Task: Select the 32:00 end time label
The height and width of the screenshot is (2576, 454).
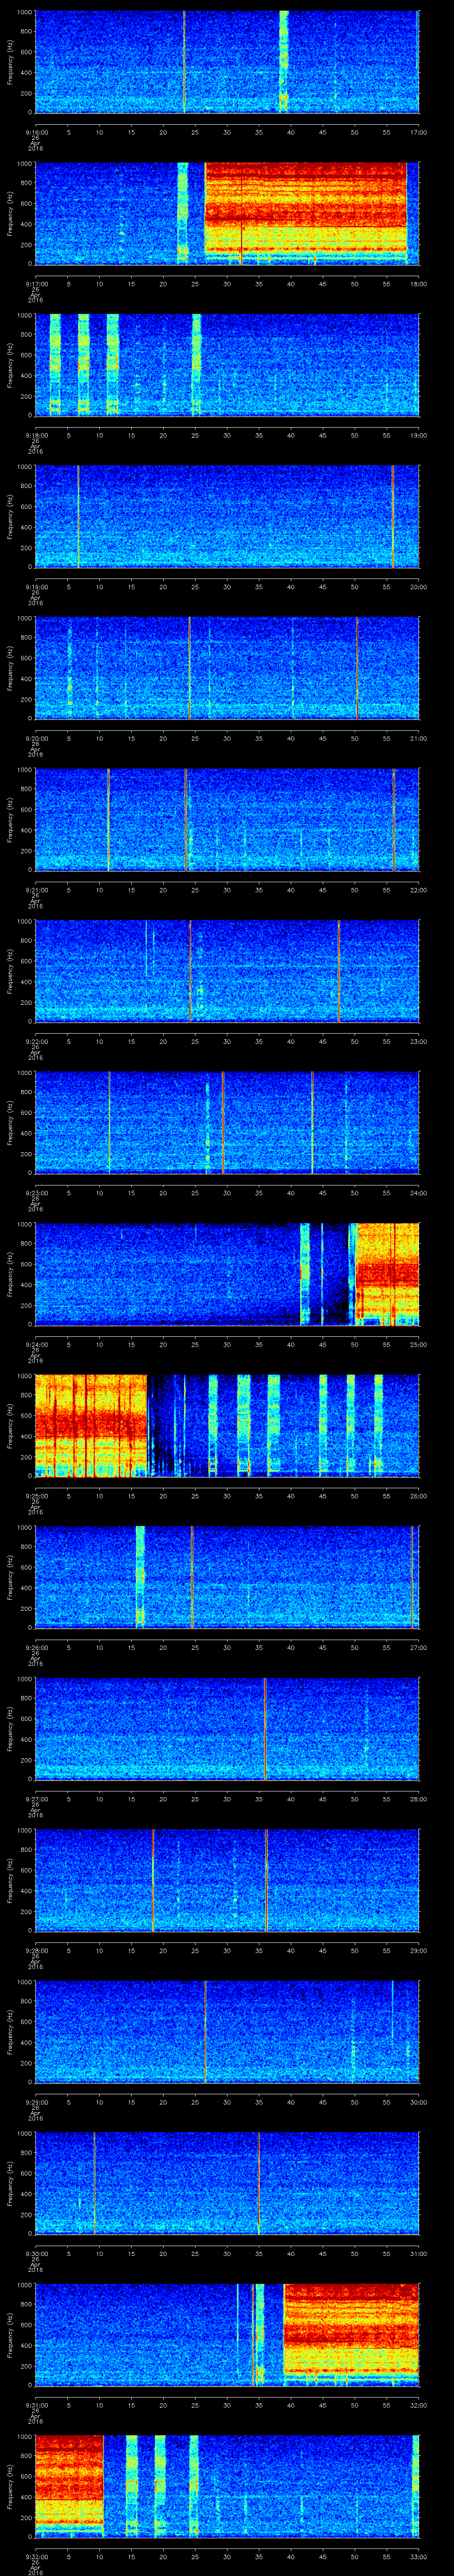Action: coord(419,2406)
